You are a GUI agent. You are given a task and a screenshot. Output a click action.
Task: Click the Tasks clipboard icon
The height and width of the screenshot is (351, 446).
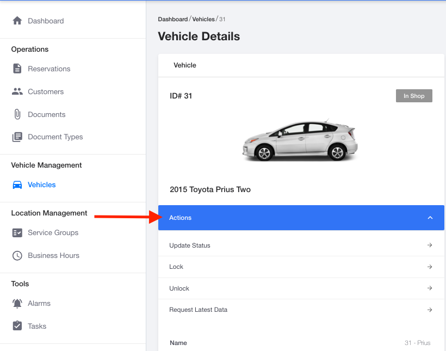(x=17, y=325)
